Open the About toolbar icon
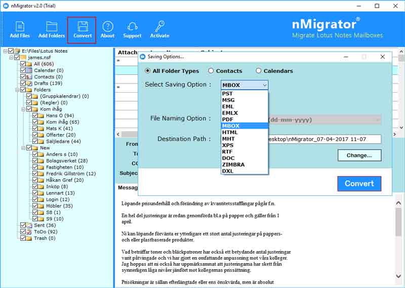Image resolution: width=405 pixels, height=288 pixels. pos(107,27)
